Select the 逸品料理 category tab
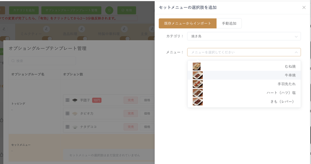 (70, 34)
